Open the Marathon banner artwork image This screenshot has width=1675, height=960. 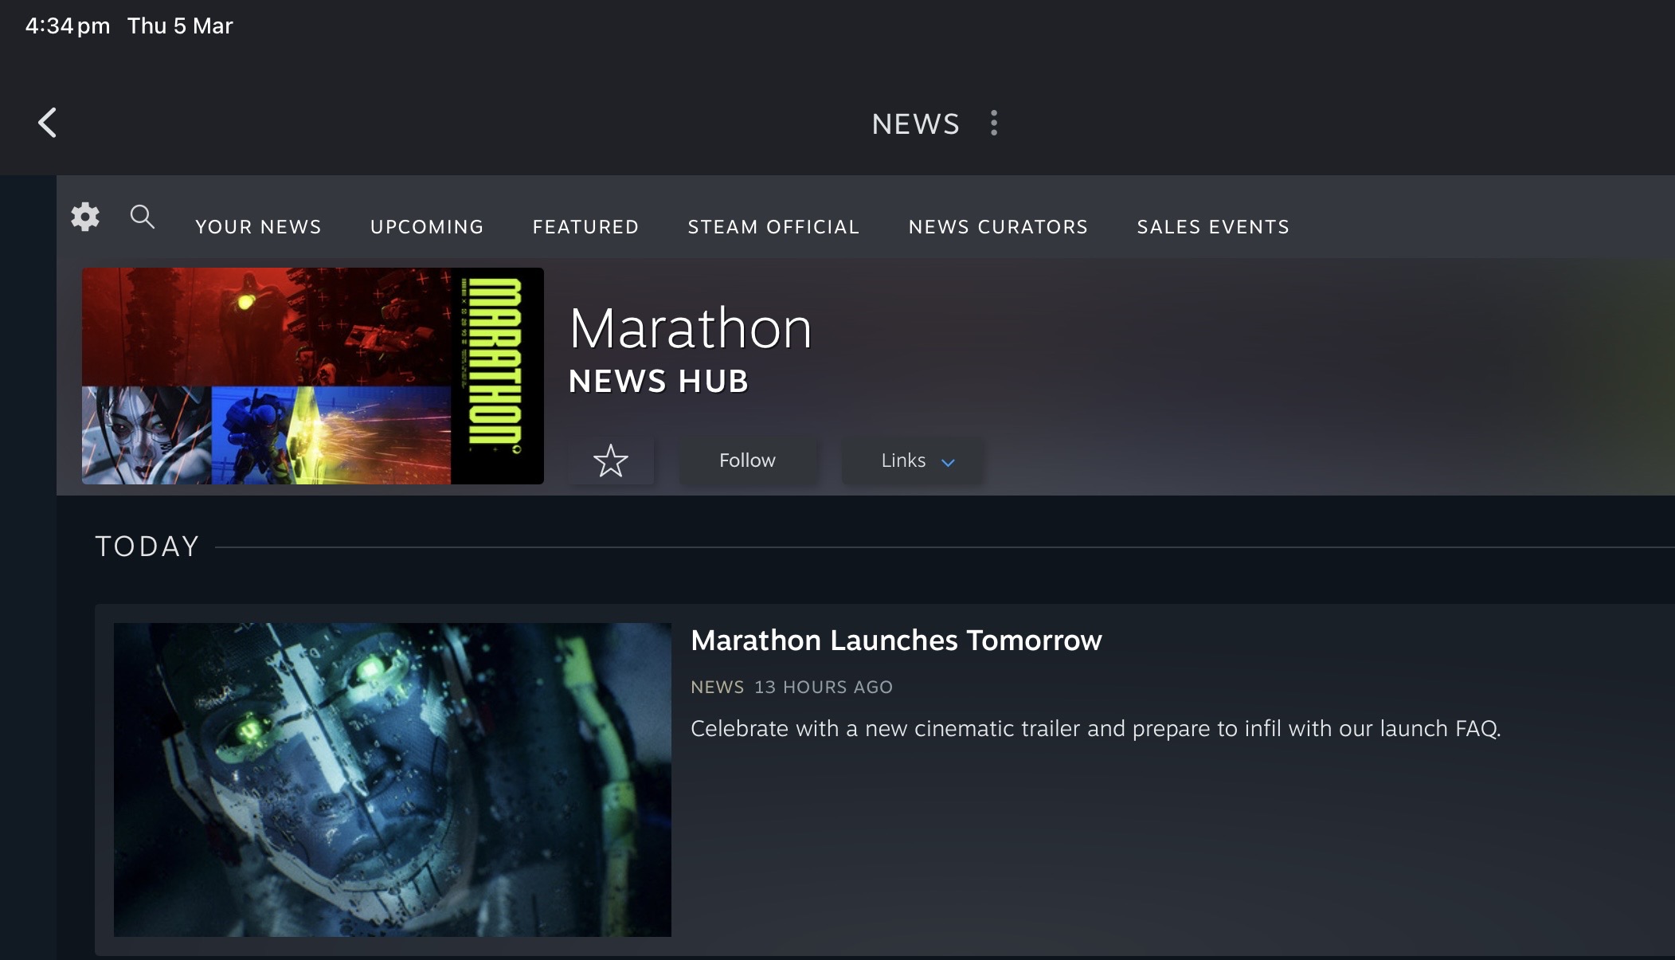(312, 376)
